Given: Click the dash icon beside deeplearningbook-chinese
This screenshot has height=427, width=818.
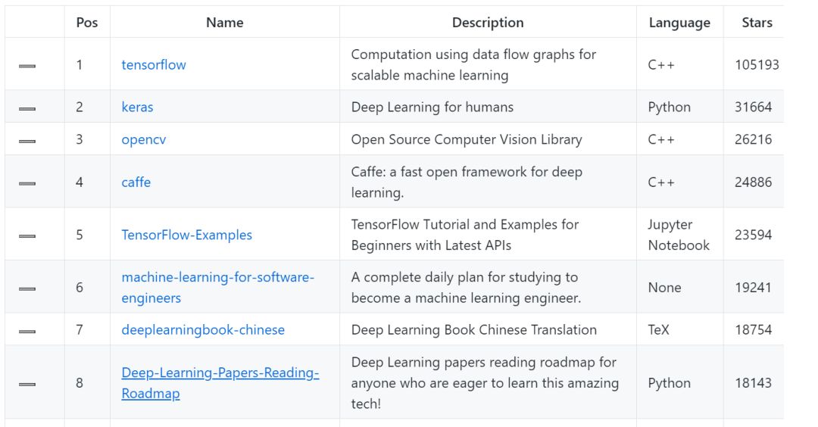Looking at the screenshot, I should pos(27,332).
